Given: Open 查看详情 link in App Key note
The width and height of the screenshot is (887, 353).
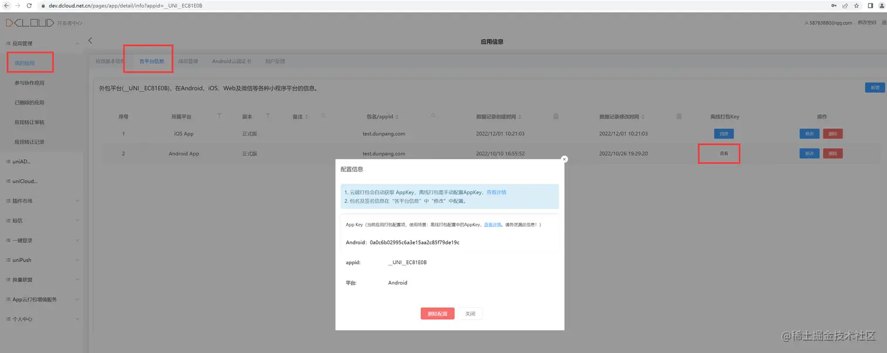Looking at the screenshot, I should (492, 224).
